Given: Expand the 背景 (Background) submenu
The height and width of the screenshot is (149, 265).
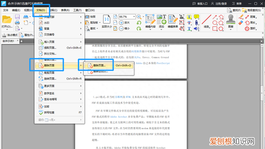Looking at the screenshot, I should click(60, 28).
